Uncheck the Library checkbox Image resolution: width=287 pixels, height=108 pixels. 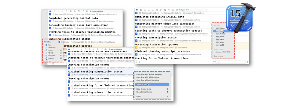(46, 50)
